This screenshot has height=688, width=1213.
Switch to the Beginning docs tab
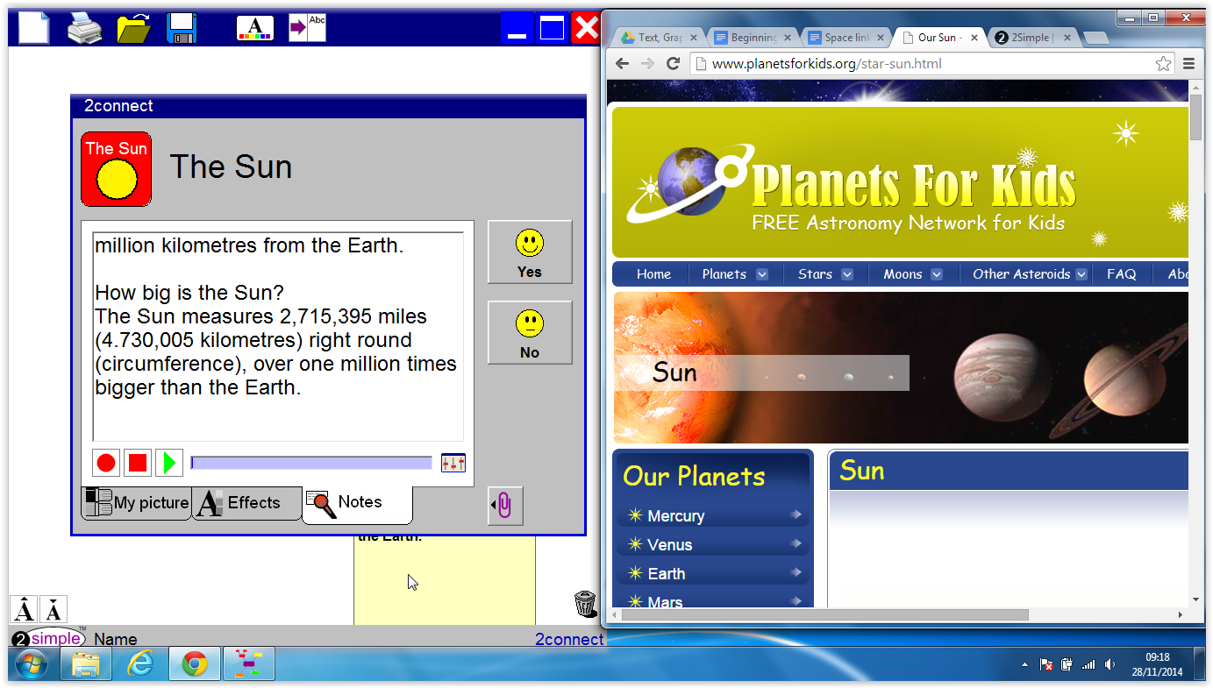pyautogui.click(x=753, y=38)
